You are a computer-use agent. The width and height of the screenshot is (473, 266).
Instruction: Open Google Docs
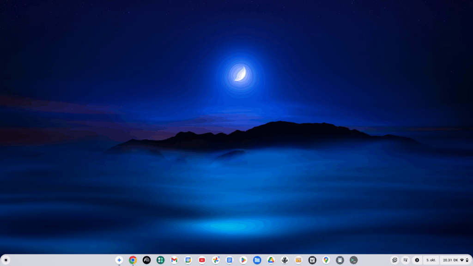(230, 260)
